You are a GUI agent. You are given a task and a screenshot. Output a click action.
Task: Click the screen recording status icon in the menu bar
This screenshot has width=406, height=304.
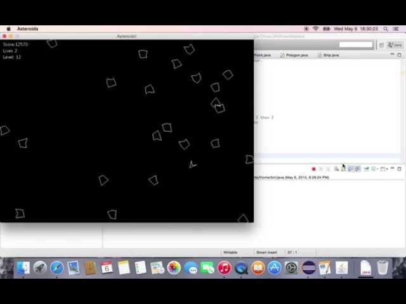coord(306,28)
